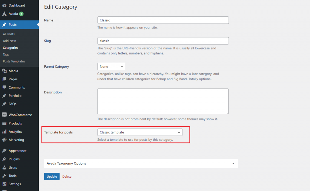Open the Tools menu label
This screenshot has height=191, width=310.
[x=12, y=176]
